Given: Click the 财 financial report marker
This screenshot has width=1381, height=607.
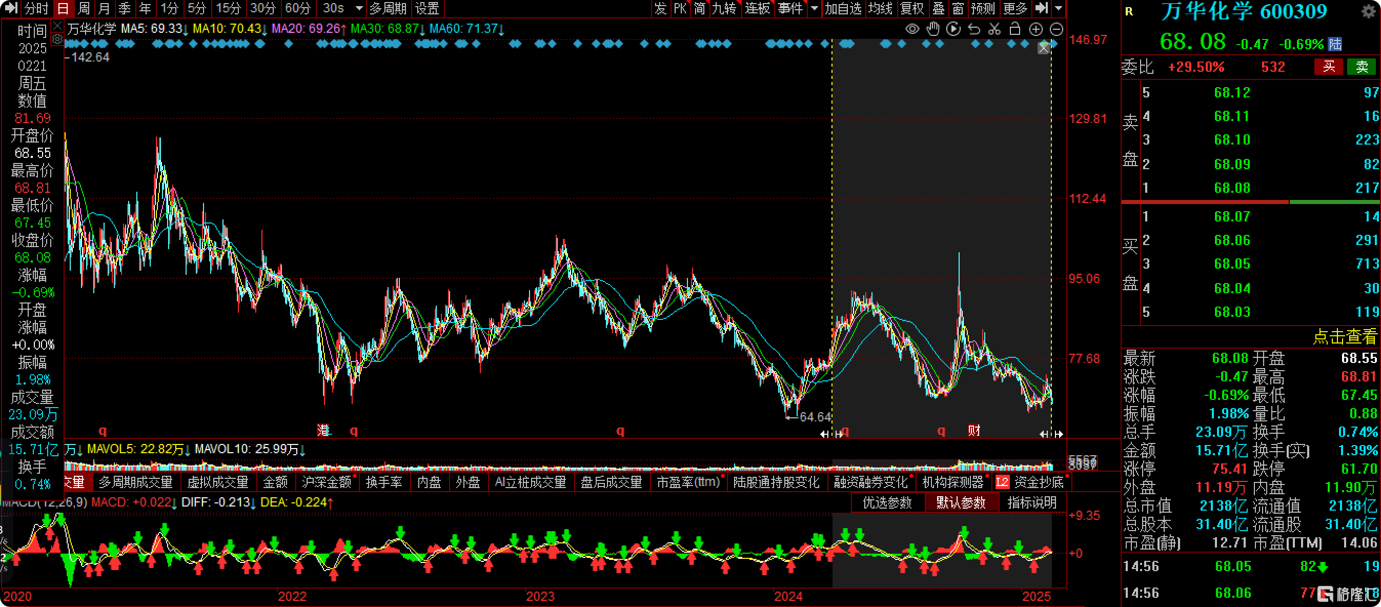Looking at the screenshot, I should coord(973,430).
